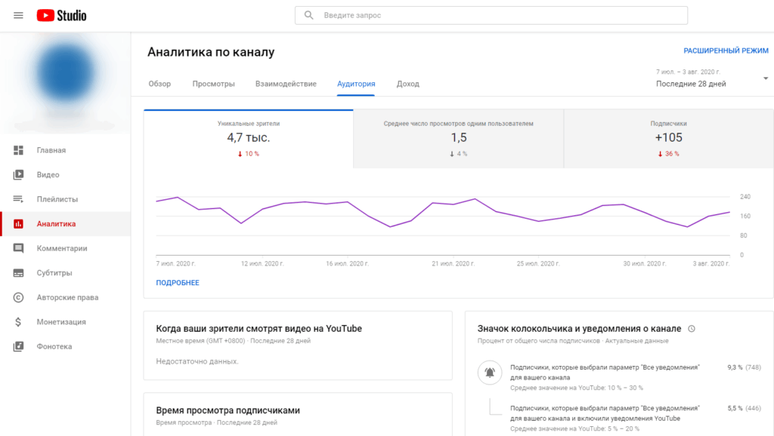This screenshot has width=774, height=436.
Task: Open Комментарии in the sidebar
Action: coord(67,248)
